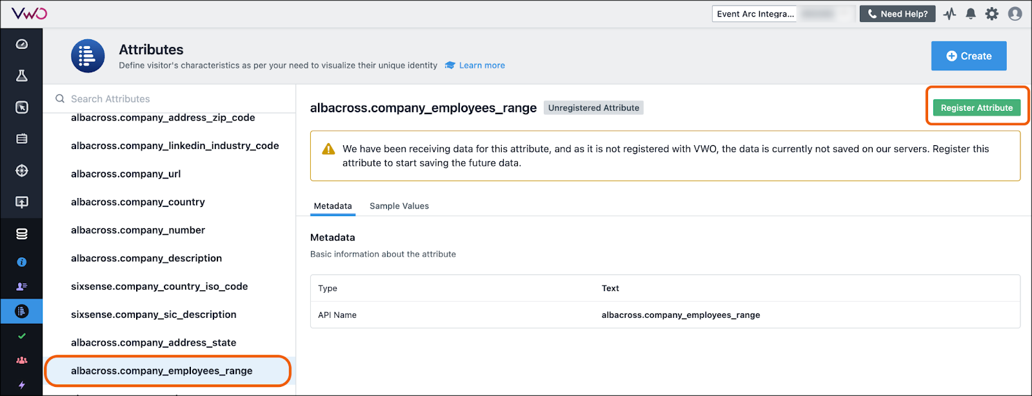Click the Metadata section heading

click(333, 237)
